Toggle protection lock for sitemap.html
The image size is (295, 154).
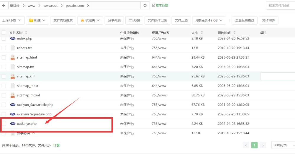point(132,57)
